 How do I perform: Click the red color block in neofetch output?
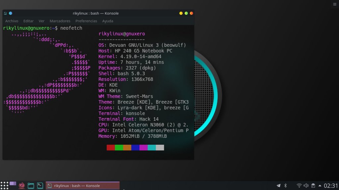pyautogui.click(x=111, y=147)
